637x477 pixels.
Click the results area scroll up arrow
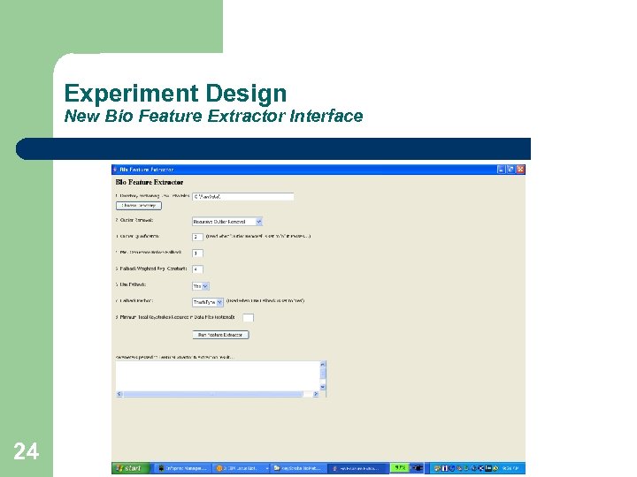pyautogui.click(x=323, y=364)
